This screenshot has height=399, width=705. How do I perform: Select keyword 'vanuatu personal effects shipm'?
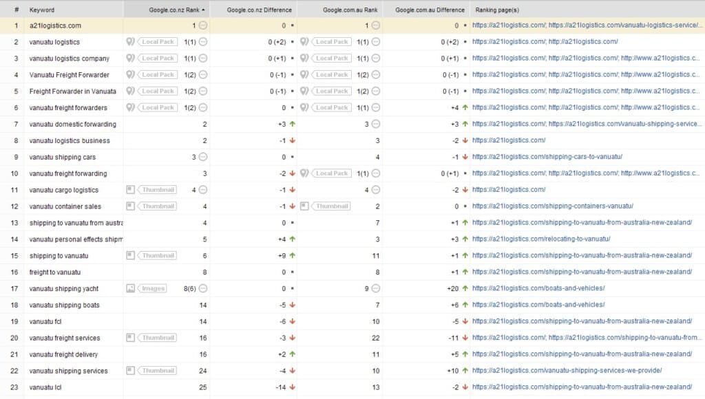coord(76,239)
